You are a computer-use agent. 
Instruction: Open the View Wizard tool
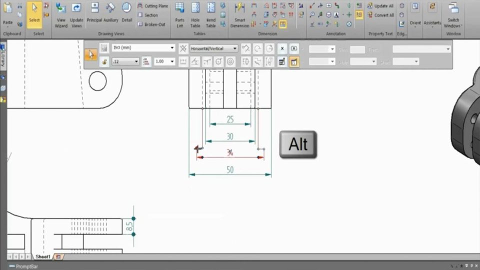pos(61,14)
